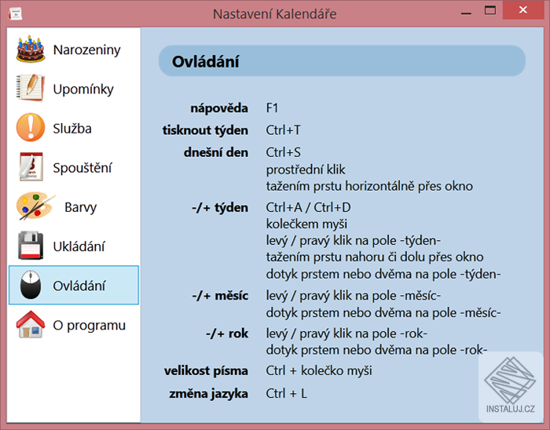Screen dimensions: 550x430
Task: Click levý / pravý klik na pole -rok-
Action: [346, 333]
